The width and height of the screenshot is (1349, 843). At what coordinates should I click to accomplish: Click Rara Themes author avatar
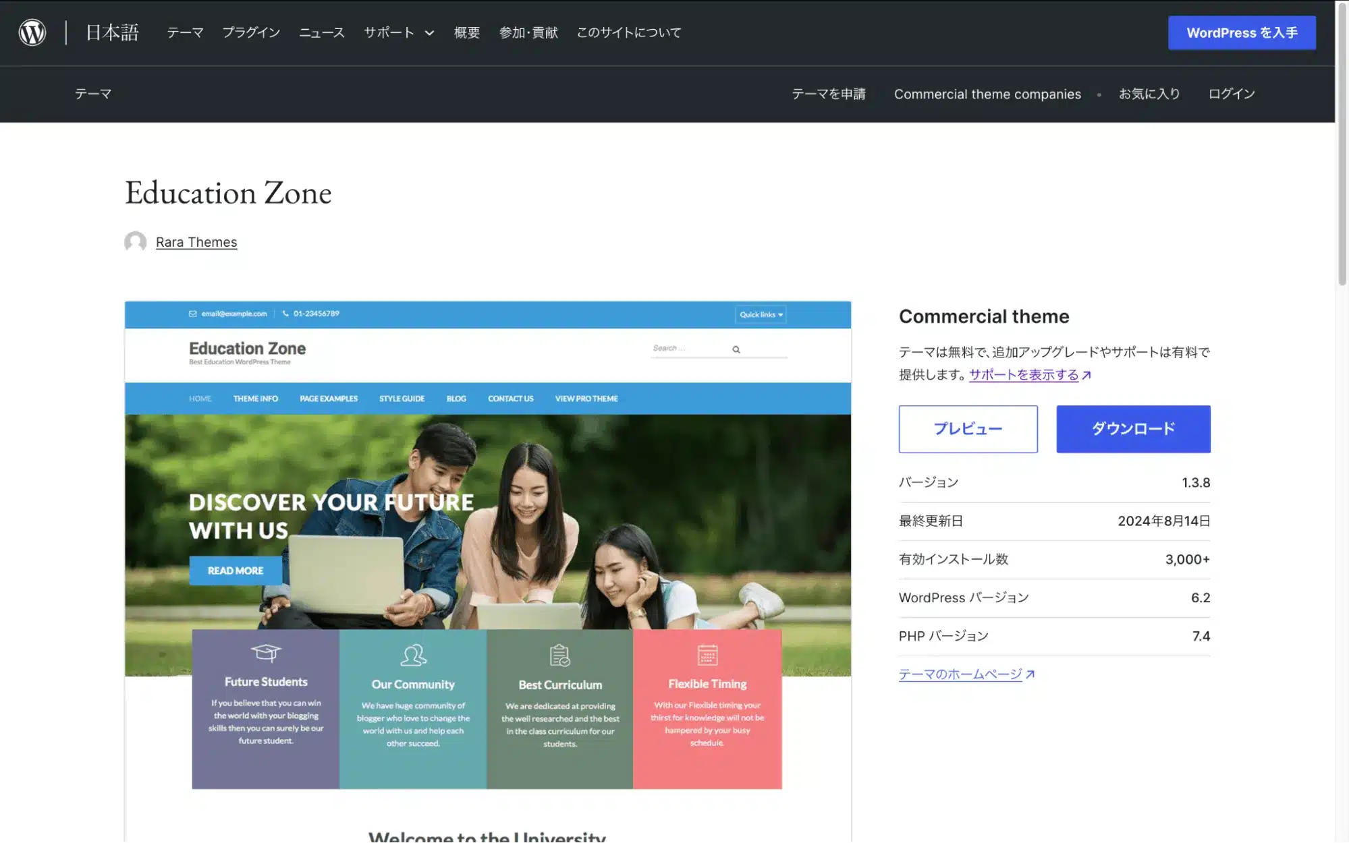[x=136, y=241]
